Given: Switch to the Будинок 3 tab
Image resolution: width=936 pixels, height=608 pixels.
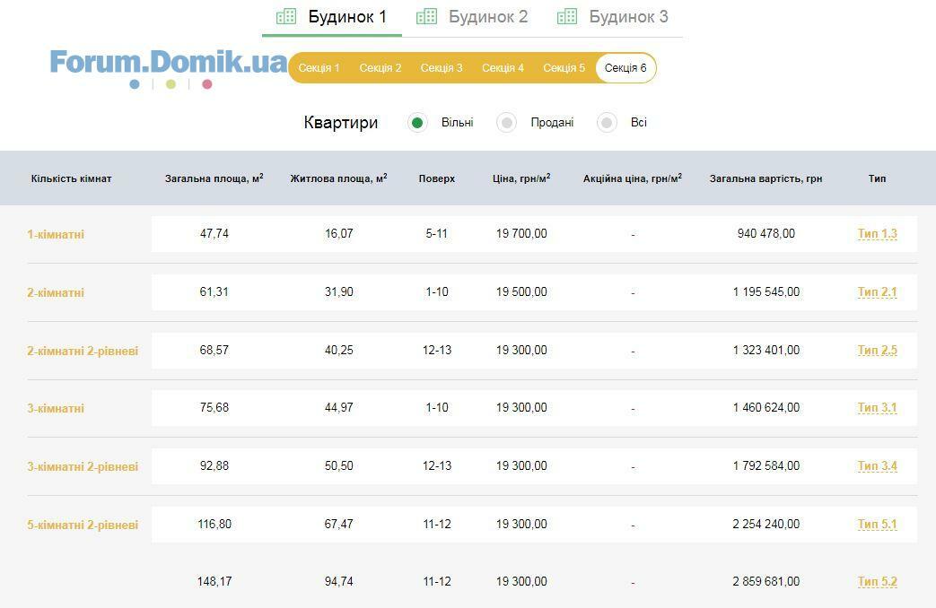Looking at the screenshot, I should 628,17.
